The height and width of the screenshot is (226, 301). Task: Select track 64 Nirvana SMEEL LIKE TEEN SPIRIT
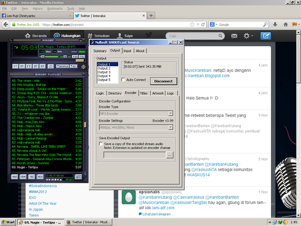click(x=47, y=147)
